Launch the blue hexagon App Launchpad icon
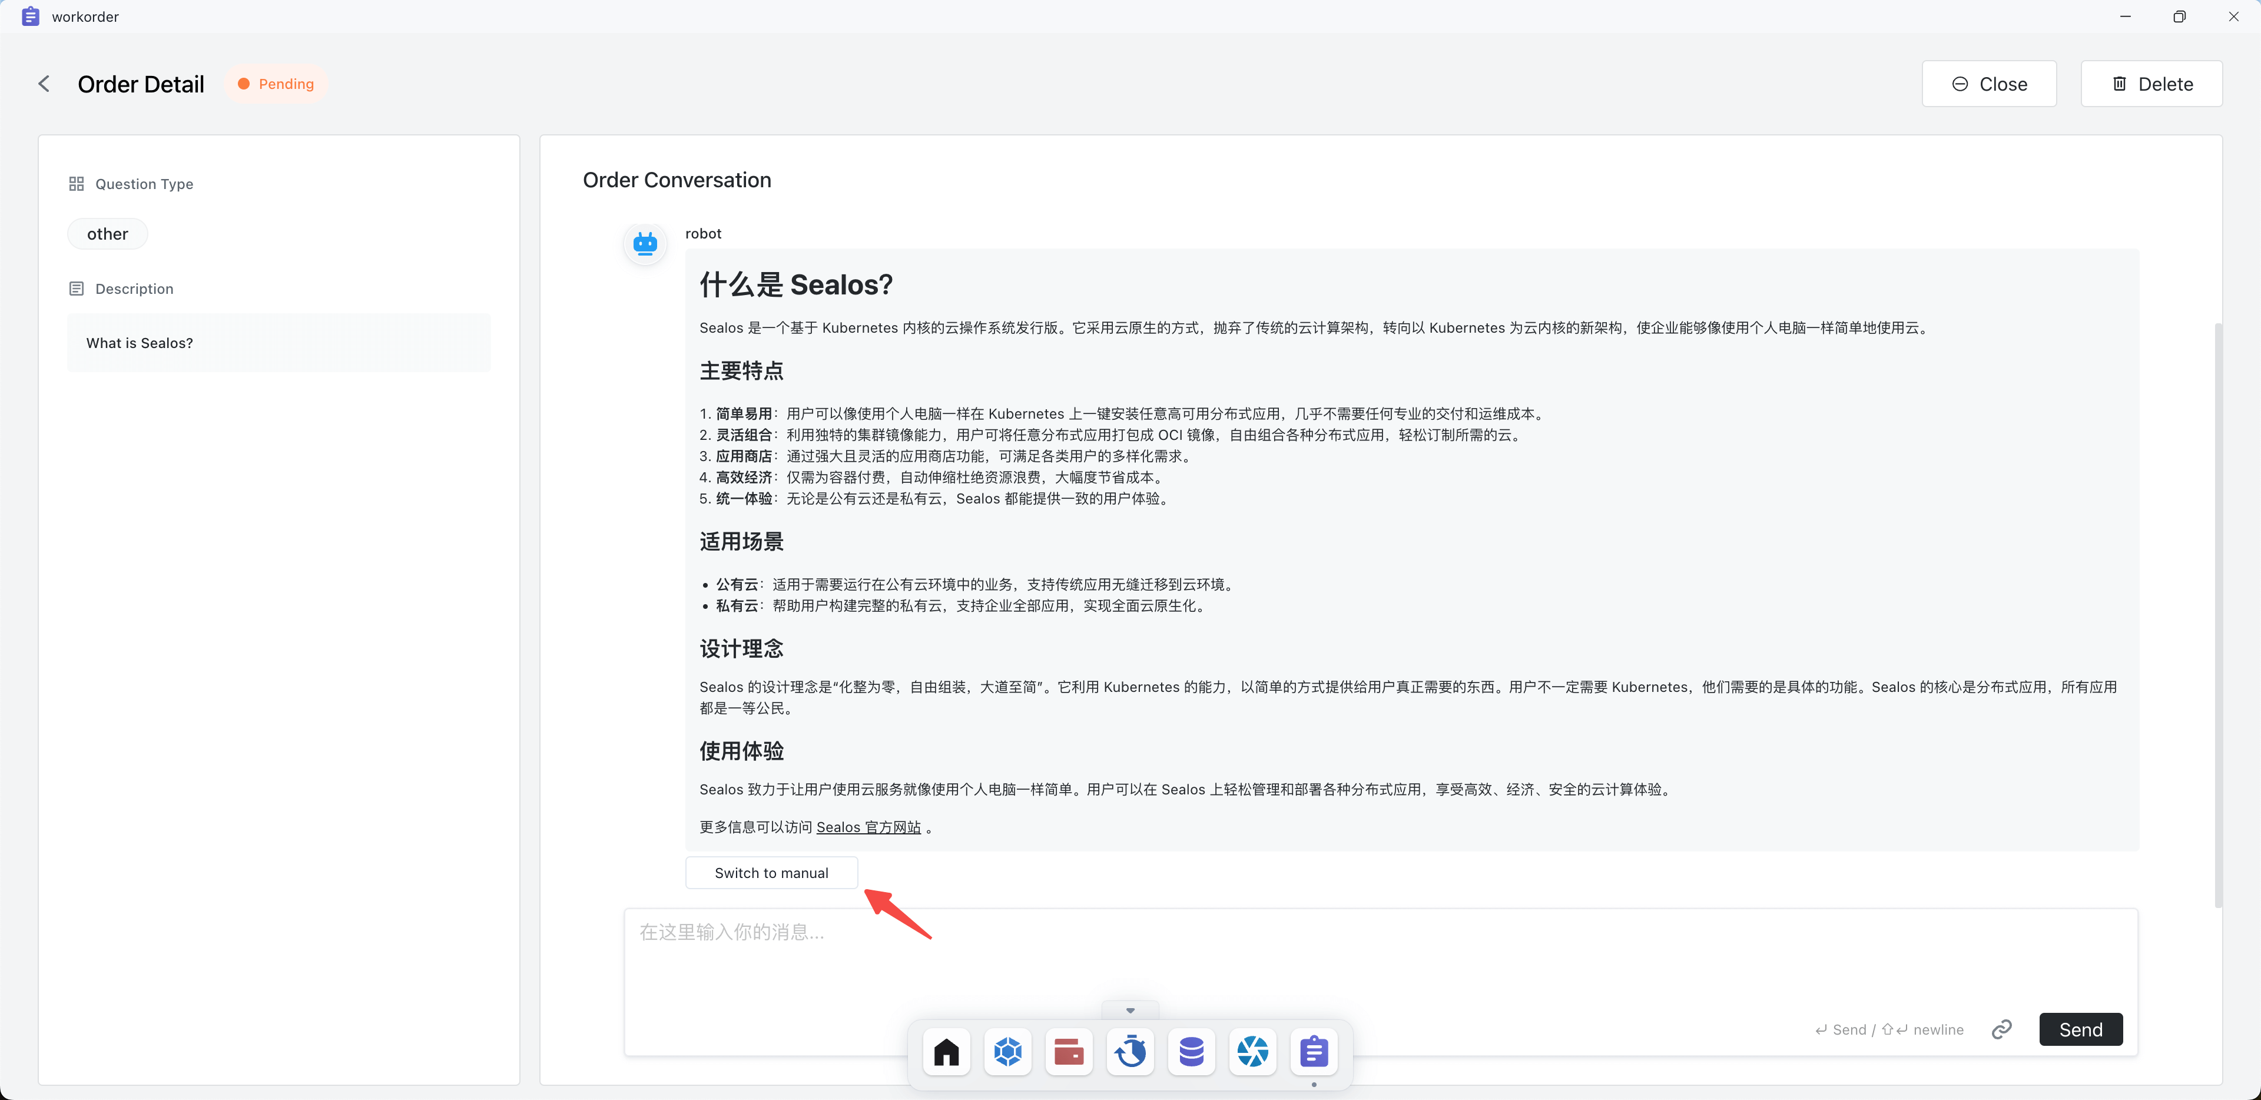Image resolution: width=2261 pixels, height=1100 pixels. click(x=1007, y=1051)
